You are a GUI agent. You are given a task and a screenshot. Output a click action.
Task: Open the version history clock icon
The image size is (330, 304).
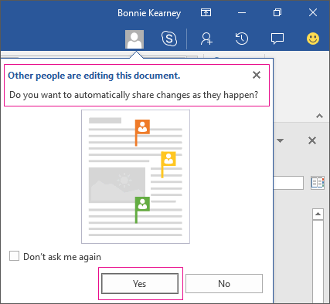[242, 39]
